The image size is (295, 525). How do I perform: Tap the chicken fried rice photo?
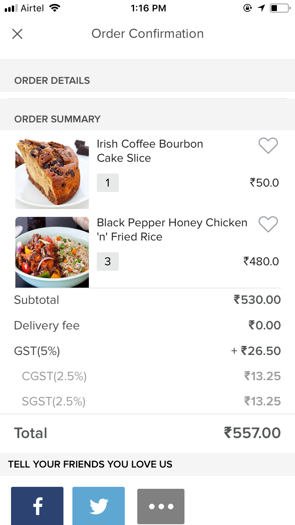click(52, 252)
